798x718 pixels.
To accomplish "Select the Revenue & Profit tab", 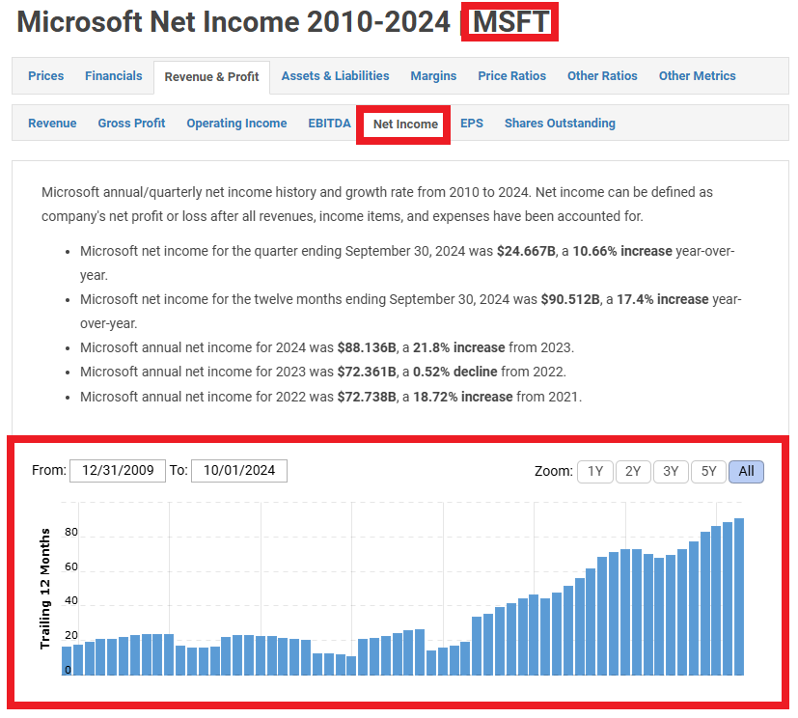I will [x=211, y=77].
